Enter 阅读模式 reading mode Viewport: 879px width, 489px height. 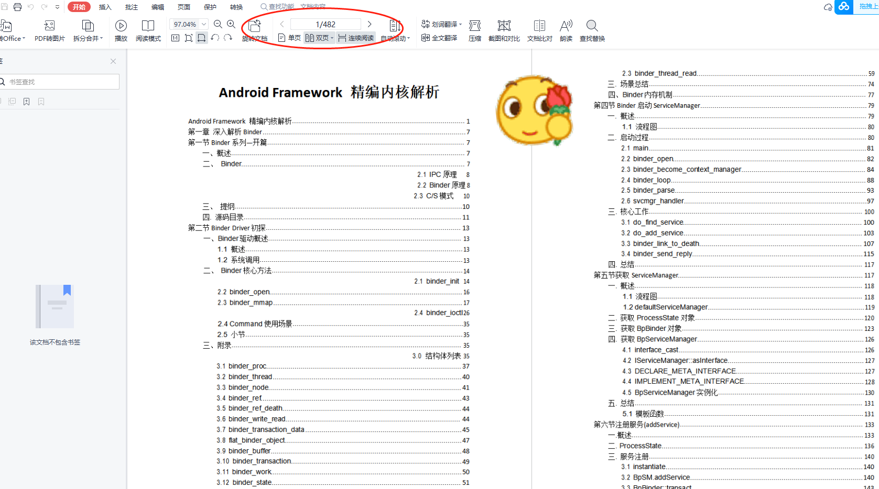[148, 31]
